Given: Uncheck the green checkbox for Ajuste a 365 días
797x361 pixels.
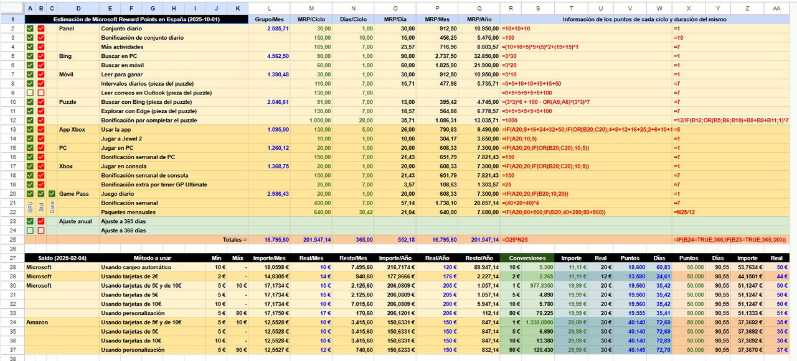Looking at the screenshot, I should click(30, 221).
